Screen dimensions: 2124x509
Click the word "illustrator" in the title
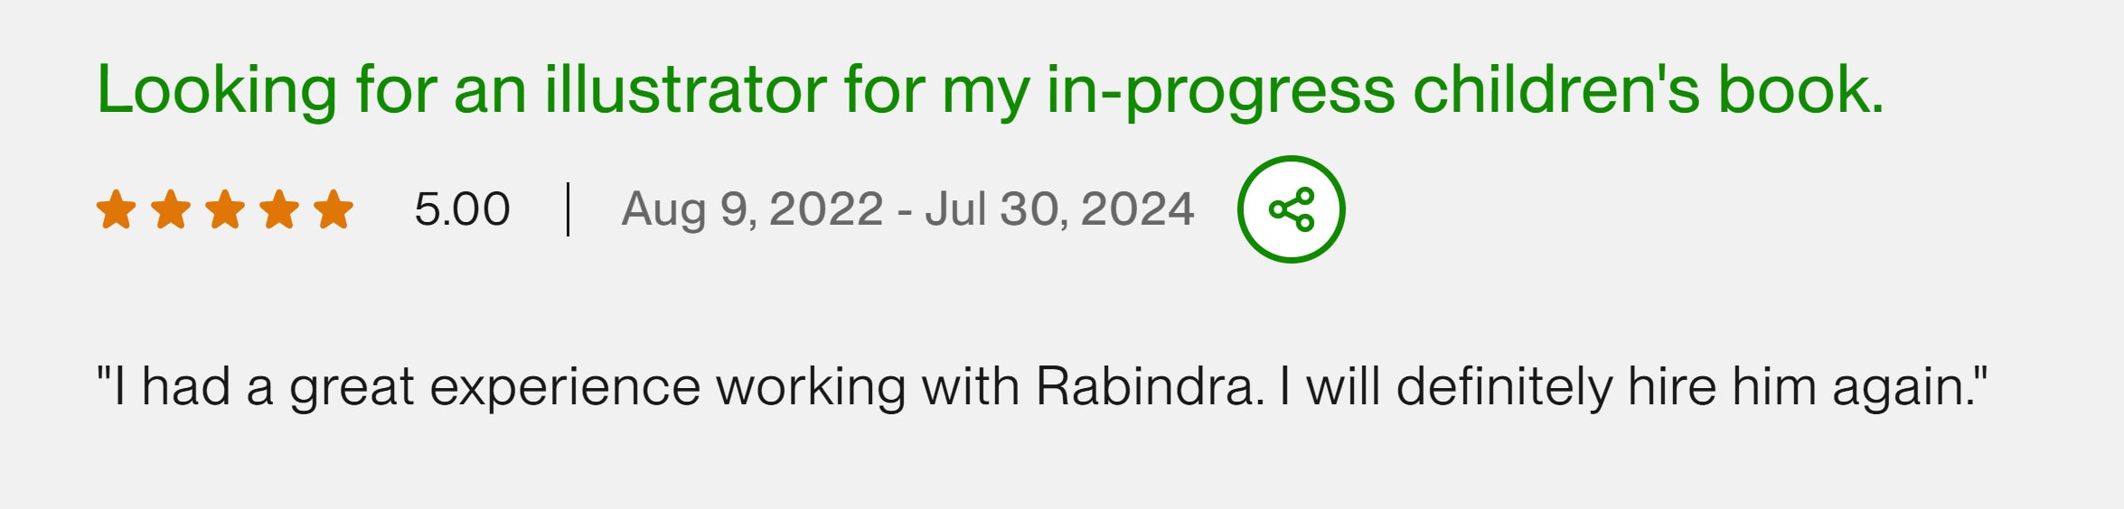(685, 90)
